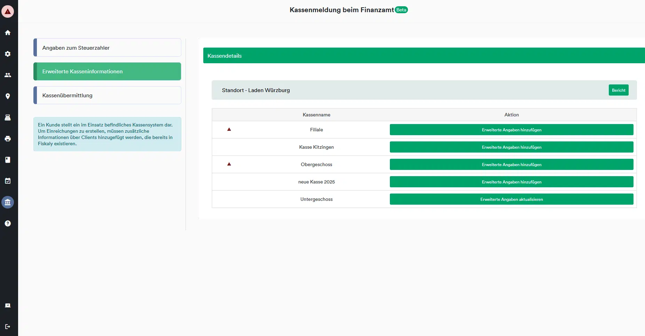Select the Filiale register name
645x336 pixels.
[x=316, y=130]
